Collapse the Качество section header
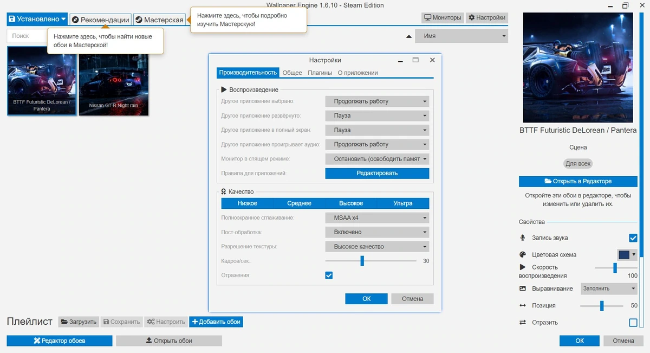The height and width of the screenshot is (353, 650). pyautogui.click(x=237, y=191)
